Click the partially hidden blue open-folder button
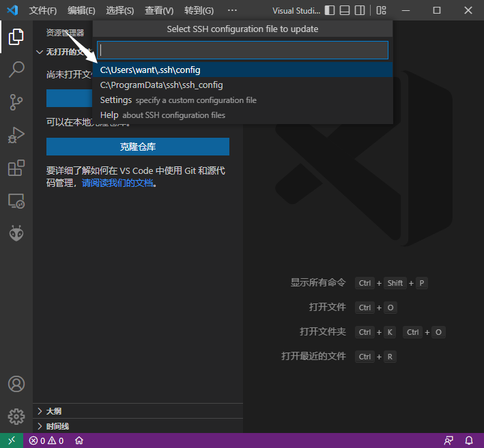Image resolution: width=484 pixels, height=448 pixels. point(69,98)
